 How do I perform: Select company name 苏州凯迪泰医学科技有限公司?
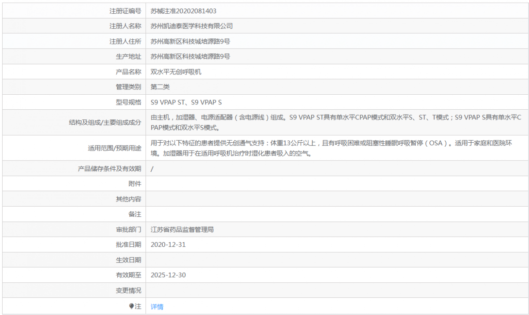pos(192,26)
